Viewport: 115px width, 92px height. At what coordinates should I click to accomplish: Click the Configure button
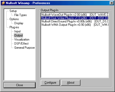50,83
